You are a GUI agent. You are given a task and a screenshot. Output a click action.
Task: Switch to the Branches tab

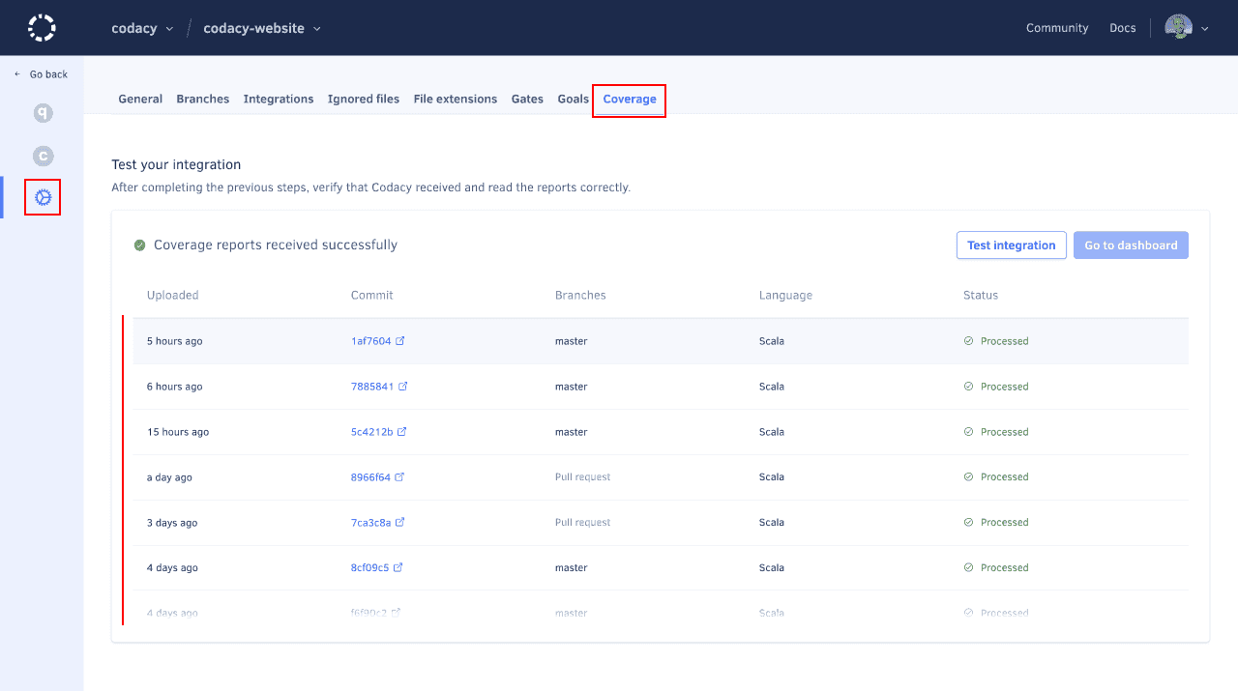[203, 99]
